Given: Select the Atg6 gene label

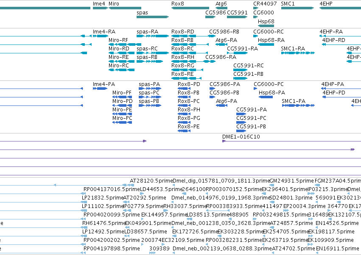Looking at the screenshot, I should coord(221,4).
